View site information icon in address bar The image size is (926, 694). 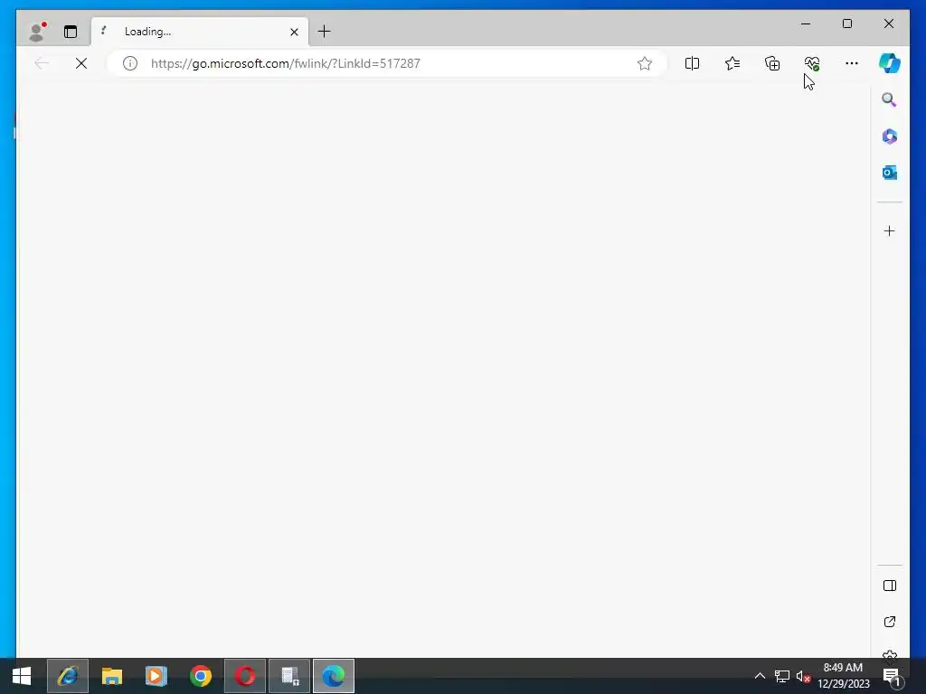tap(130, 63)
